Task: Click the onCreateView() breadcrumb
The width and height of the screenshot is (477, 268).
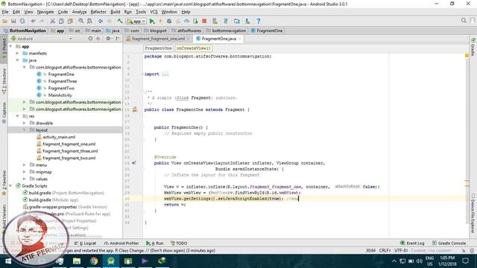Action: pos(194,48)
